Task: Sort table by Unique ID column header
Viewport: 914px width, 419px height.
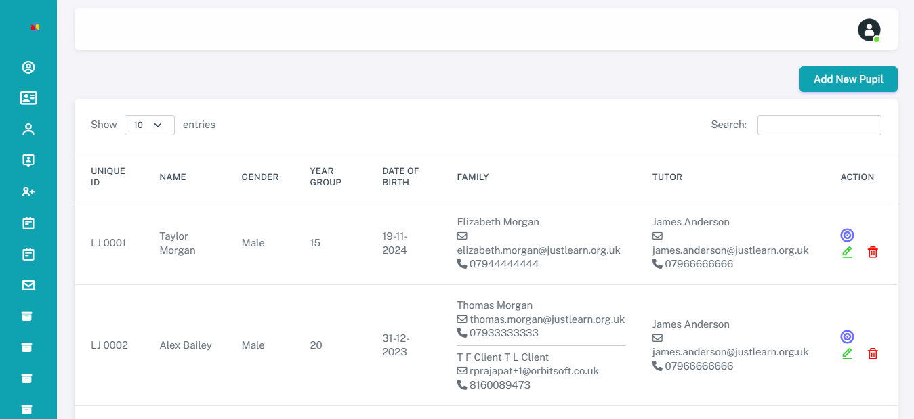Action: [x=108, y=177]
